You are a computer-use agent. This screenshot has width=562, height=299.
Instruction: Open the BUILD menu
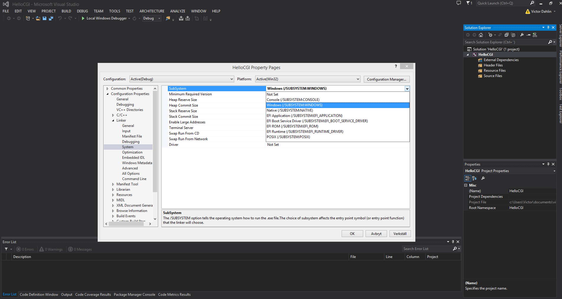66,11
